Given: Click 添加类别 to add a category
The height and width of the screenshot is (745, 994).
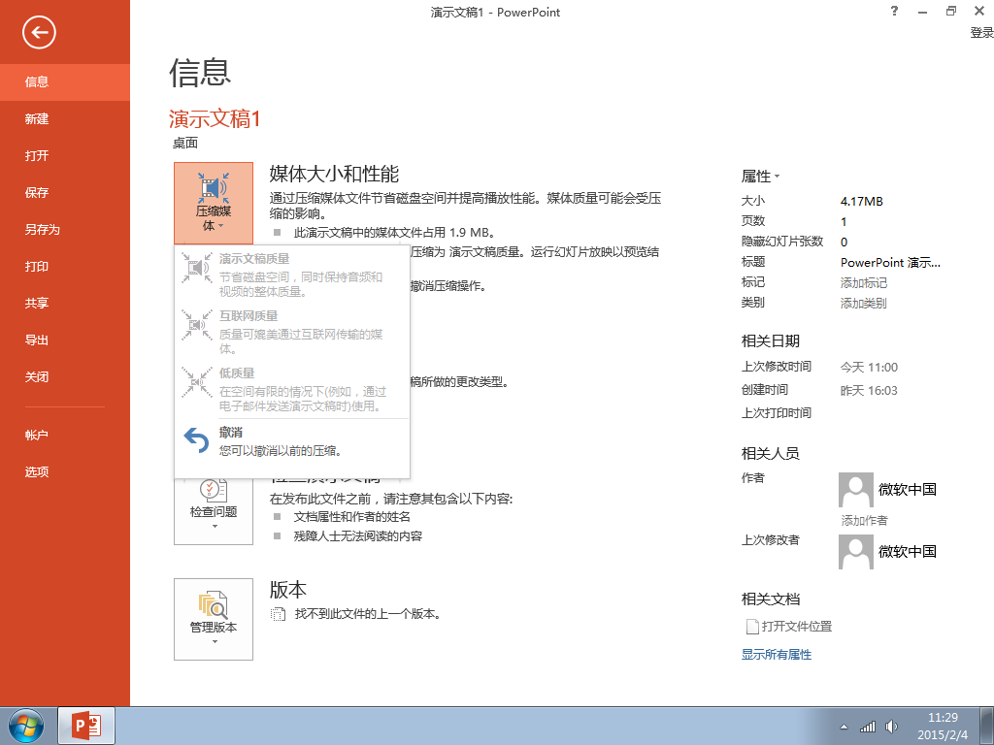Looking at the screenshot, I should (x=863, y=303).
